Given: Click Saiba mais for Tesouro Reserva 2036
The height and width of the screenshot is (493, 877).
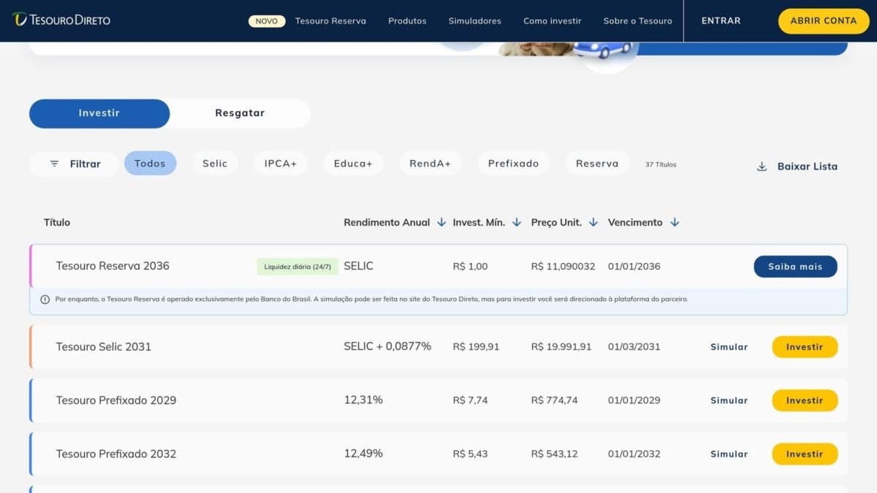Looking at the screenshot, I should point(795,267).
